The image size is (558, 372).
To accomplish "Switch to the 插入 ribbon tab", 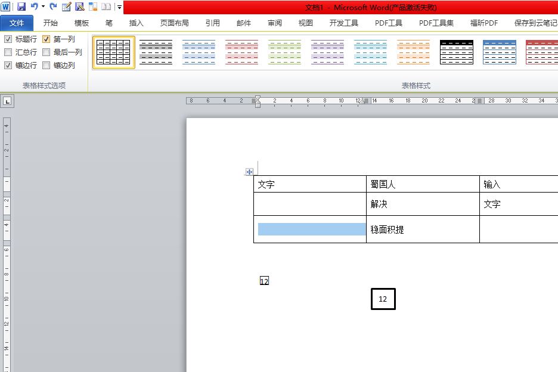I will pos(136,23).
